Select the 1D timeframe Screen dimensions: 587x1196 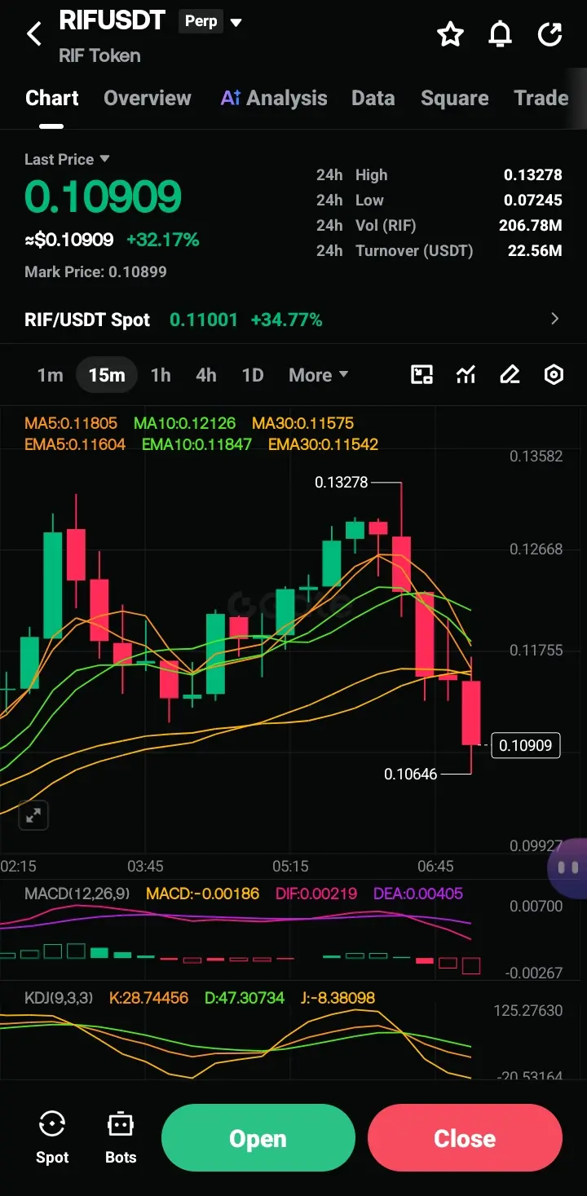pyautogui.click(x=253, y=375)
